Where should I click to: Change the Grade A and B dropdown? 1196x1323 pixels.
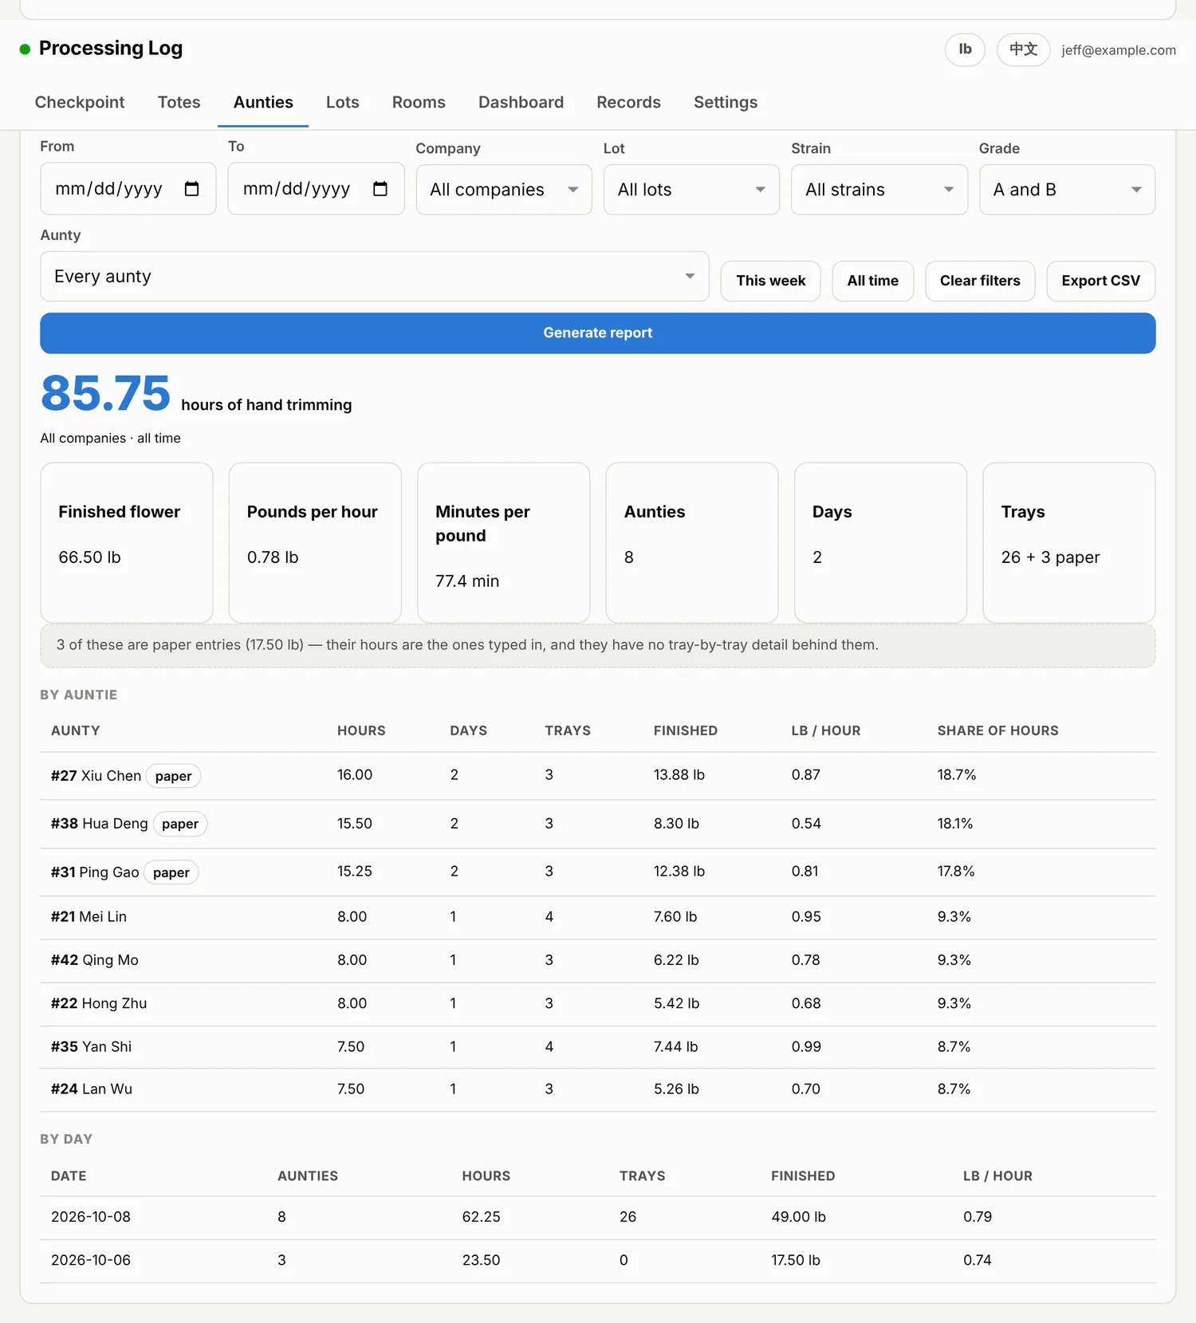[x=1067, y=190]
